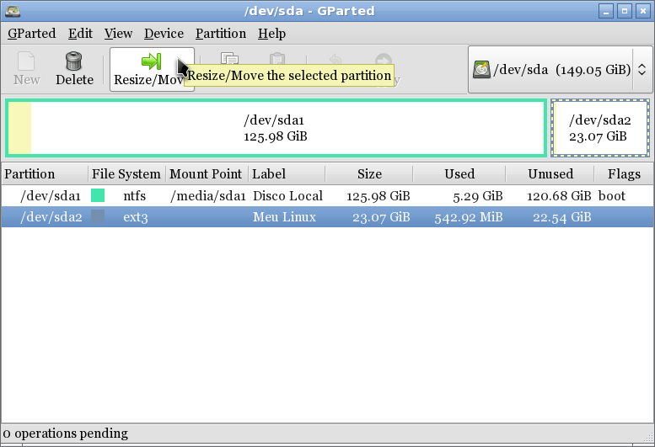
Task: Click the 120.68 GiB unused cell
Action: click(559, 196)
